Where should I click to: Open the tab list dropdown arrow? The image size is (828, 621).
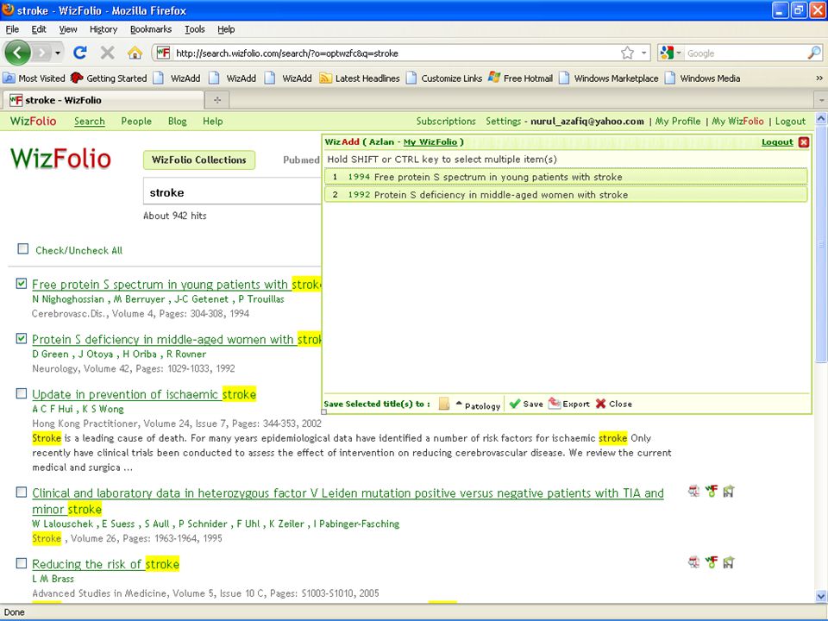(x=821, y=100)
